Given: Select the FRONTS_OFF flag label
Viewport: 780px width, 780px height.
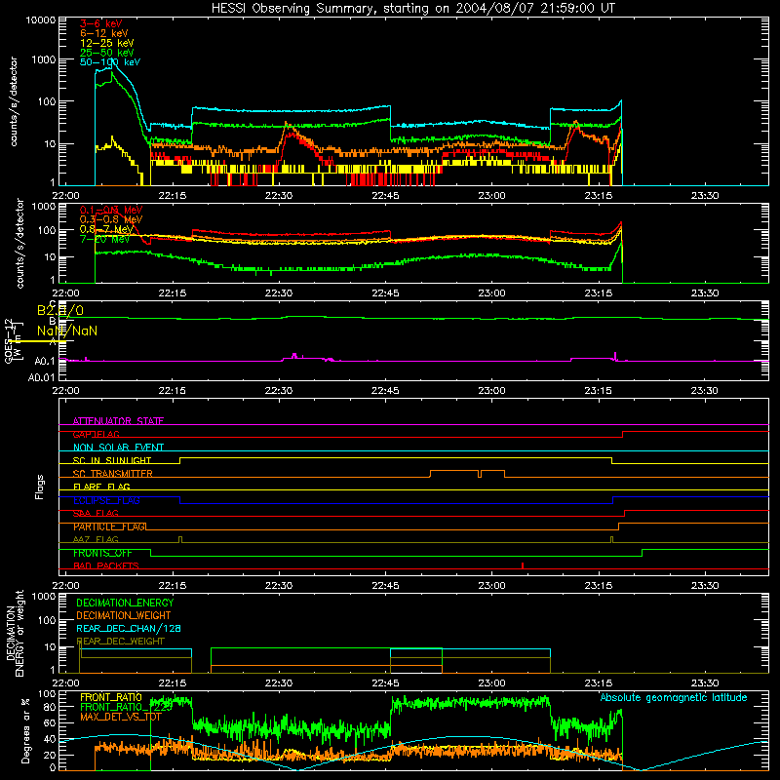Looking at the screenshot, I should tap(102, 553).
